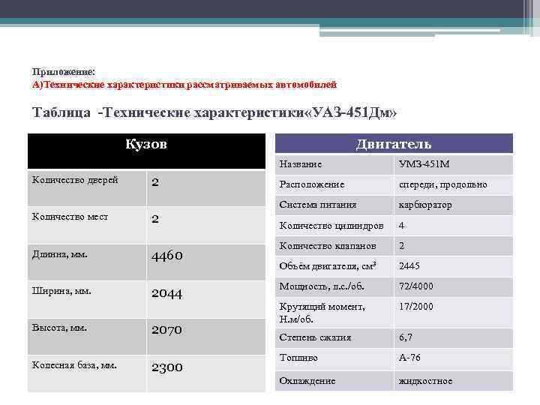Click the 'Количество цилиндров' label
The width and height of the screenshot is (540, 405).
pos(331,226)
